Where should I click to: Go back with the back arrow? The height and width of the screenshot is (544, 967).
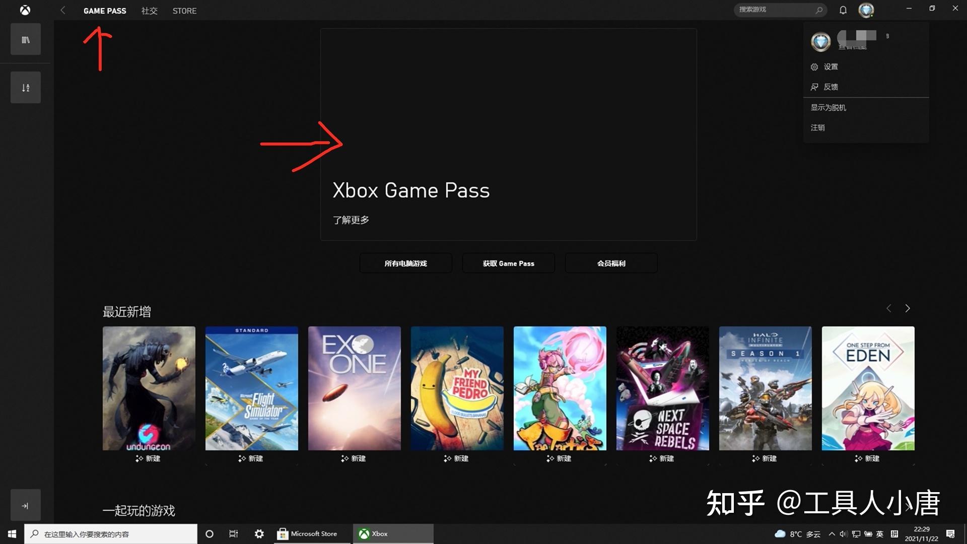(x=63, y=10)
